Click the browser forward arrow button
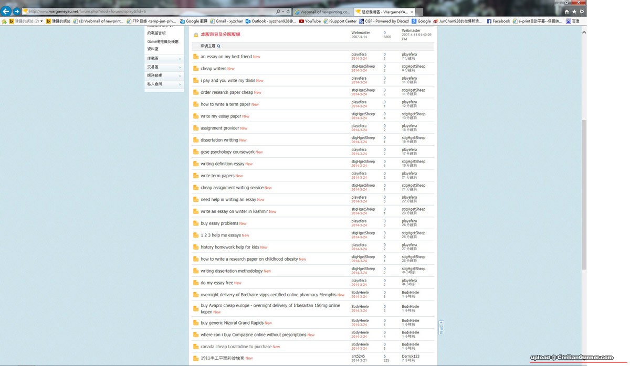The width and height of the screenshot is (630, 366). pos(17,11)
